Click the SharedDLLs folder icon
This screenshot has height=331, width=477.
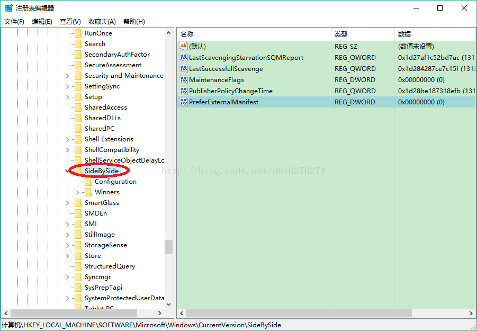(x=78, y=118)
